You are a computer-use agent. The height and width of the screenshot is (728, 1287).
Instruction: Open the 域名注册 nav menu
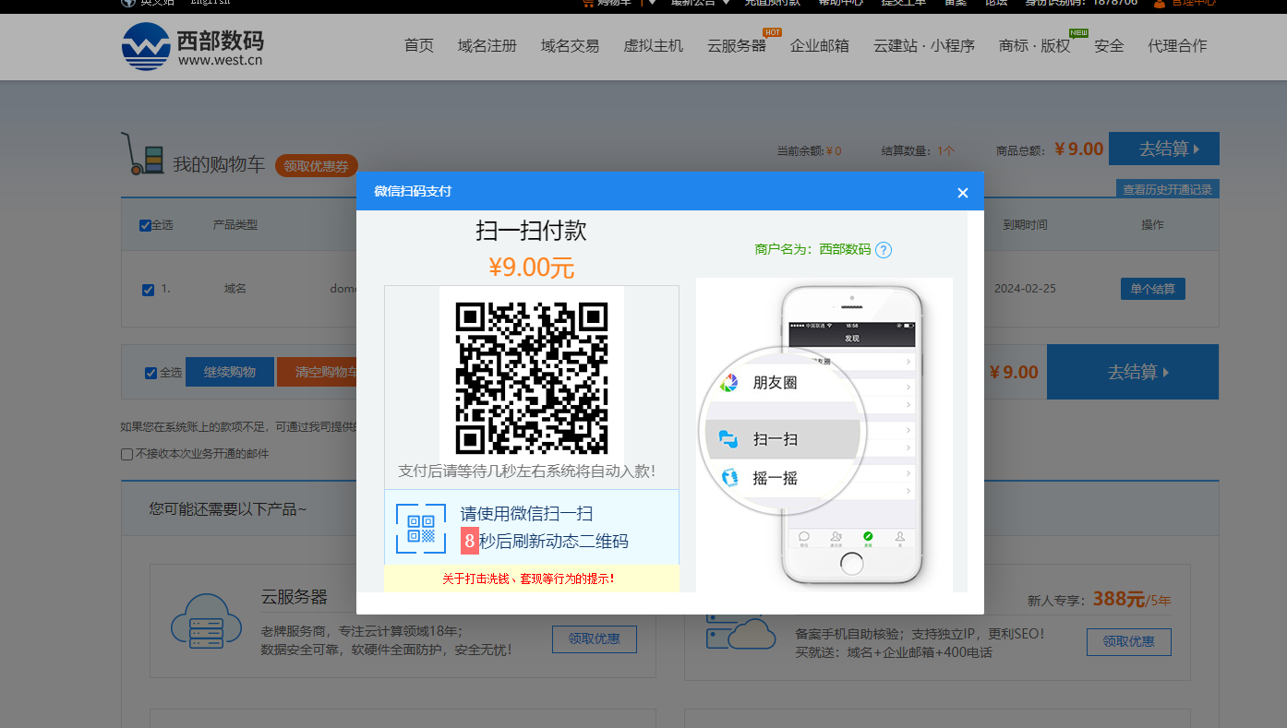click(487, 46)
